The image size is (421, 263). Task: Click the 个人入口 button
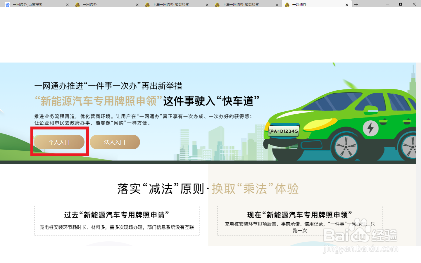59,142
